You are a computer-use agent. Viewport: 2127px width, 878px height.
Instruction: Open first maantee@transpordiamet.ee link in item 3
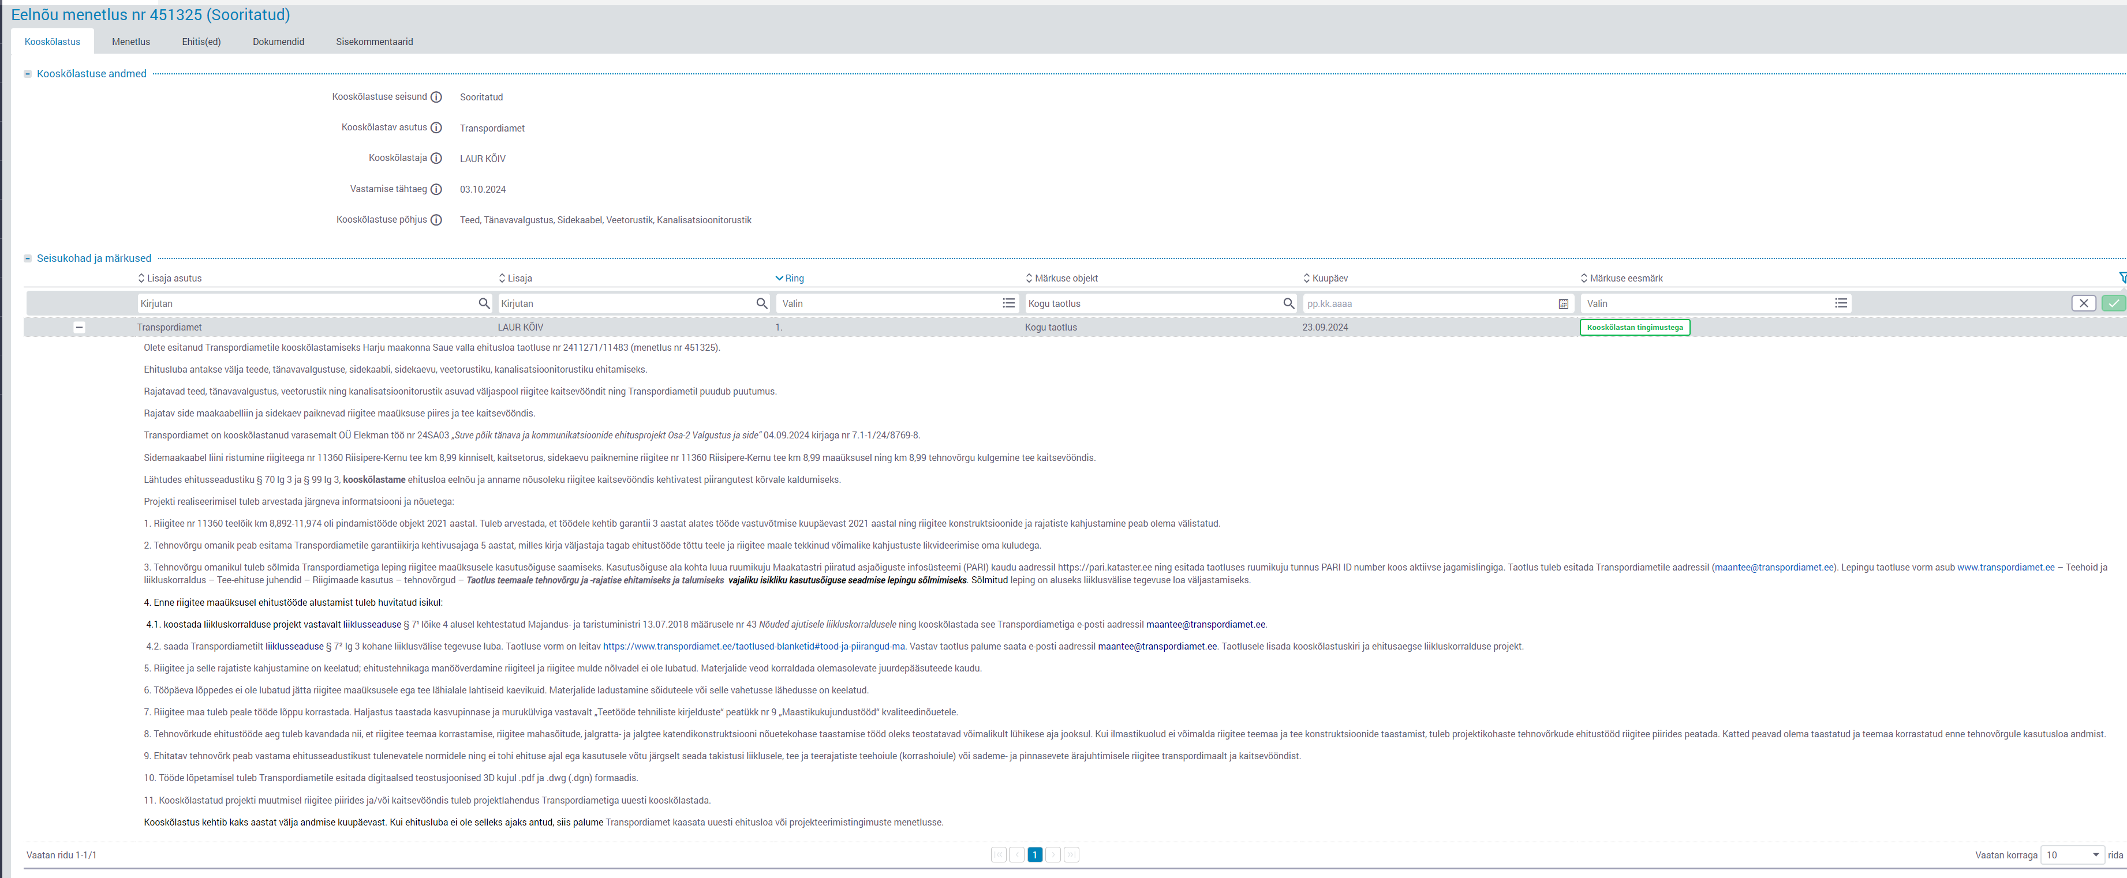1774,568
